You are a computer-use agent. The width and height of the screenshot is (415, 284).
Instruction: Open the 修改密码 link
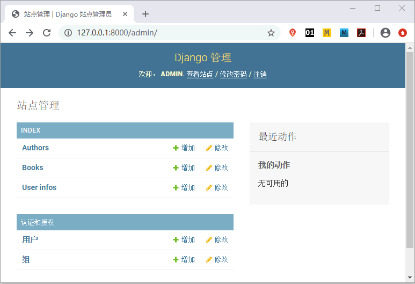pos(233,75)
